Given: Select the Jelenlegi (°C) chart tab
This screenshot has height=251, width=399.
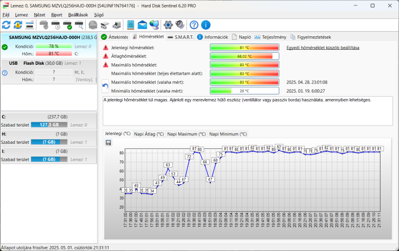Looking at the screenshot, I should (x=118, y=133).
